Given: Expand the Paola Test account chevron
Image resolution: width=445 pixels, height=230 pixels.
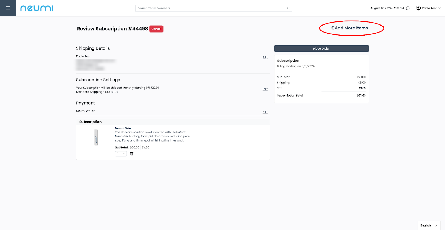Looking at the screenshot, I should [439, 8].
